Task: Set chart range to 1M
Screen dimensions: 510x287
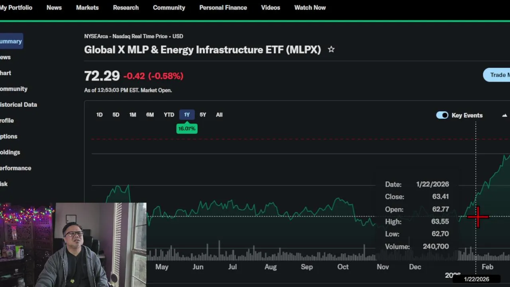Action: coord(133,115)
